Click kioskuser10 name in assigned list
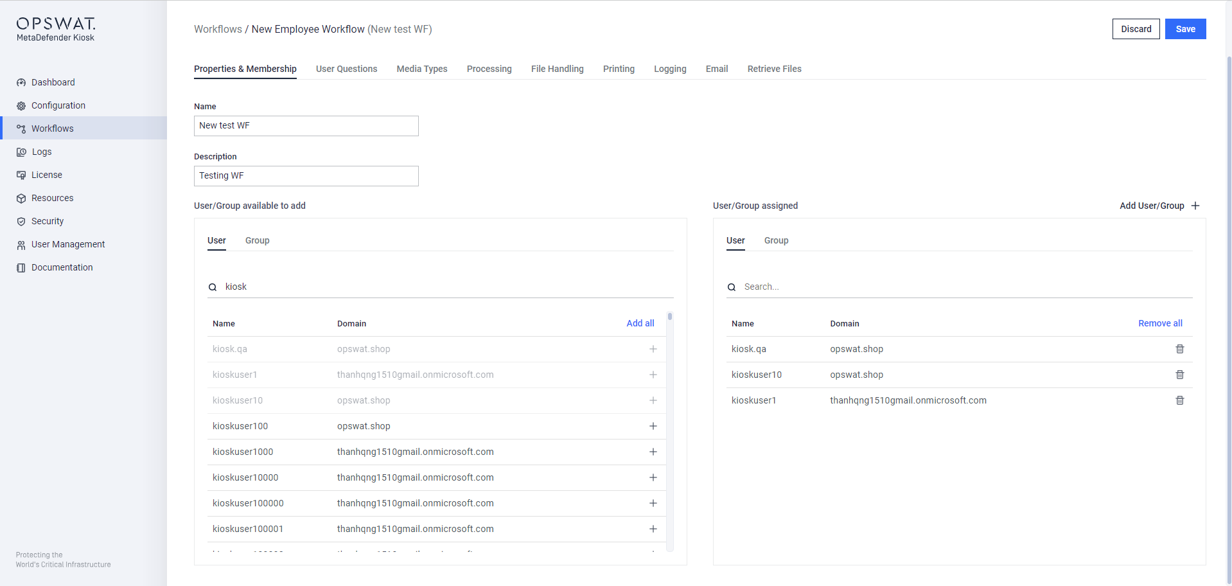 (757, 375)
